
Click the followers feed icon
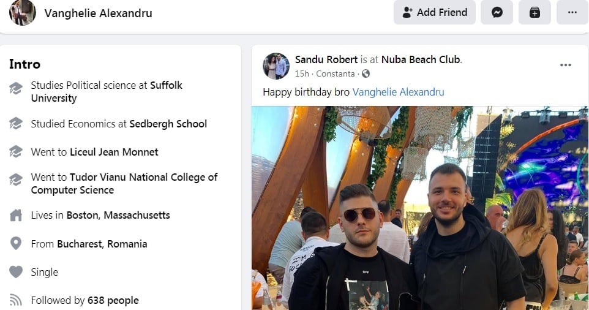(16, 300)
